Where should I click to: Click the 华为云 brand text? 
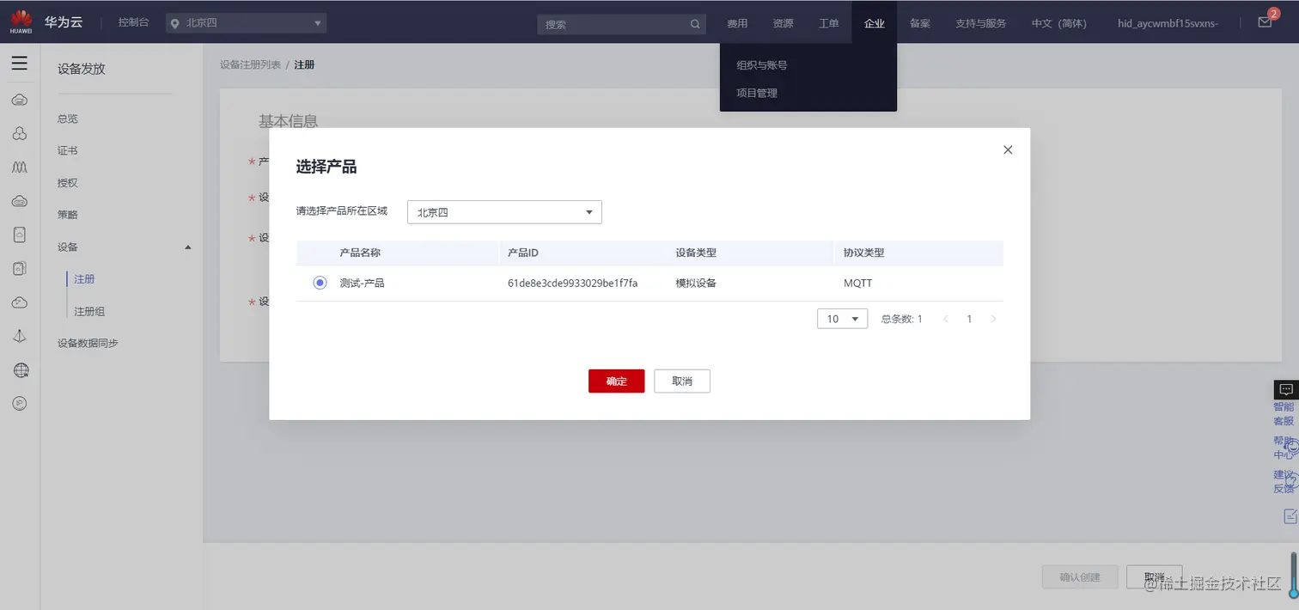click(64, 22)
